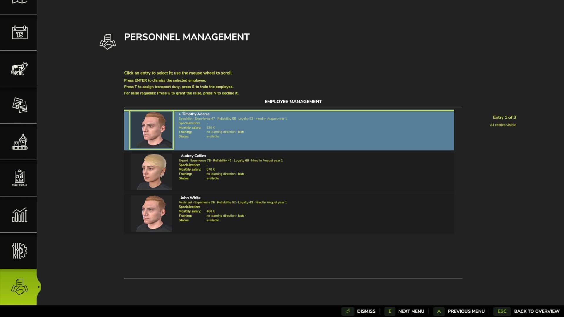Select the John White employee name
The height and width of the screenshot is (317, 564).
pyautogui.click(x=190, y=198)
